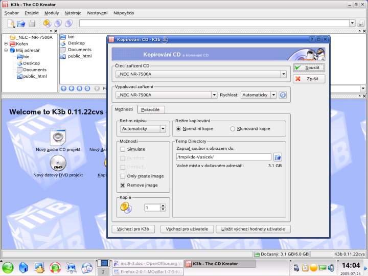The height and width of the screenshot is (276, 368).
Task: Decrease the Kopie count spinner
Action: click(x=163, y=210)
